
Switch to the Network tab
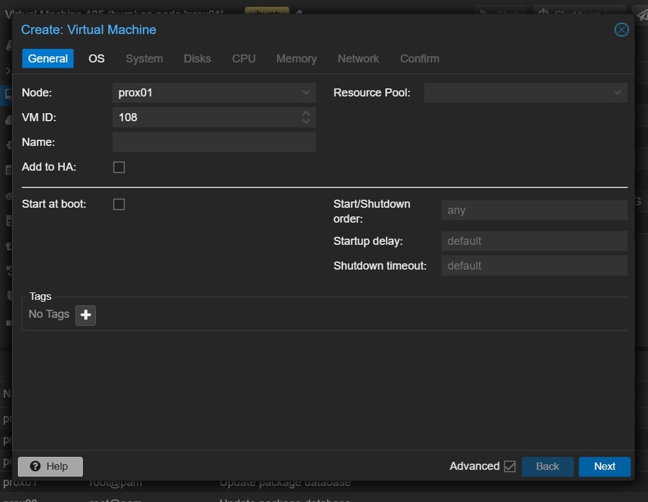click(358, 58)
